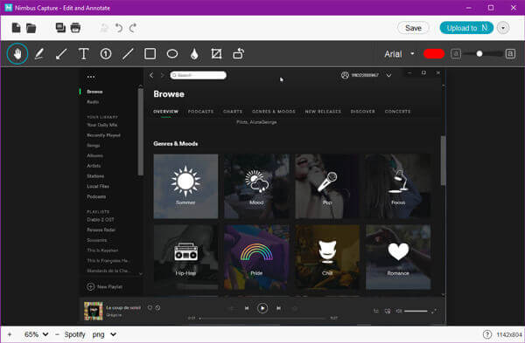Click Spotify's volume slider
525x343 pixels.
coord(416,312)
